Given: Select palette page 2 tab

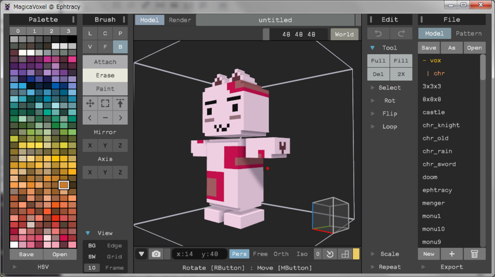Looking at the screenshot, I should pyautogui.click(x=51, y=31).
